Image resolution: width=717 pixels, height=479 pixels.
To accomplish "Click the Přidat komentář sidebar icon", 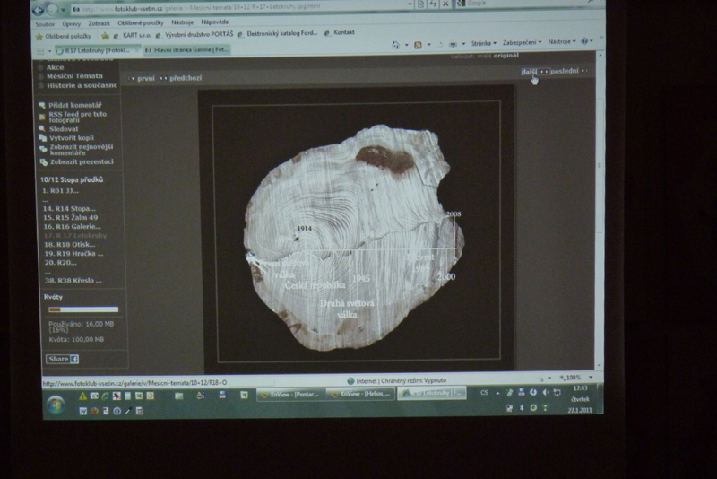I will [x=42, y=105].
